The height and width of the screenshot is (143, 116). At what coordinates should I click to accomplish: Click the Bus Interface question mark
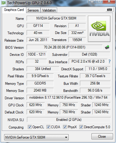point(109,61)
